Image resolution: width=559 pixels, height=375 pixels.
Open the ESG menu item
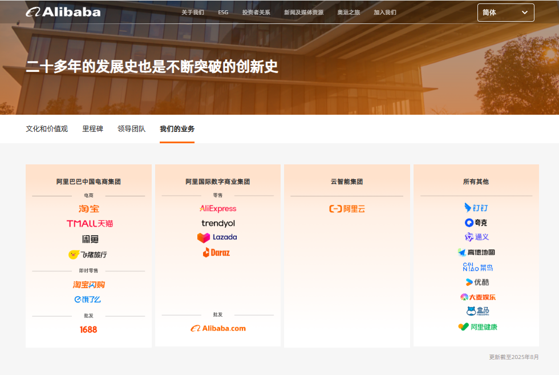coord(223,13)
